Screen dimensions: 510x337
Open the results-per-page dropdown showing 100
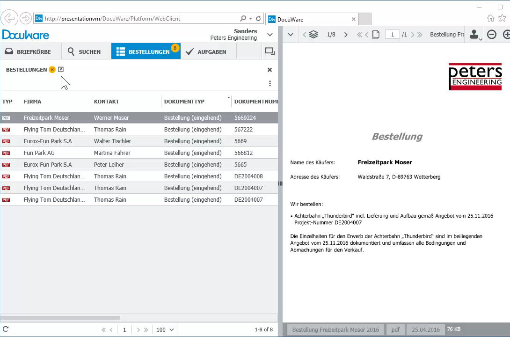pyautogui.click(x=164, y=330)
